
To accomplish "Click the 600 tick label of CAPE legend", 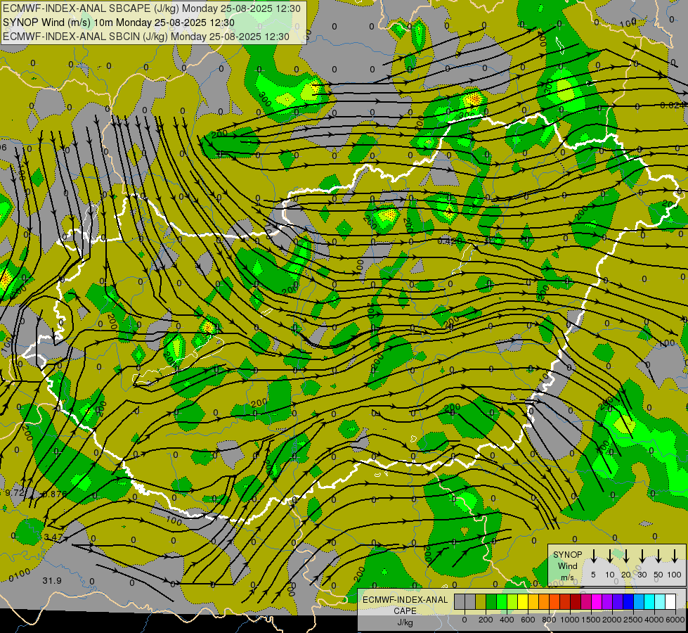I will 528,620.
